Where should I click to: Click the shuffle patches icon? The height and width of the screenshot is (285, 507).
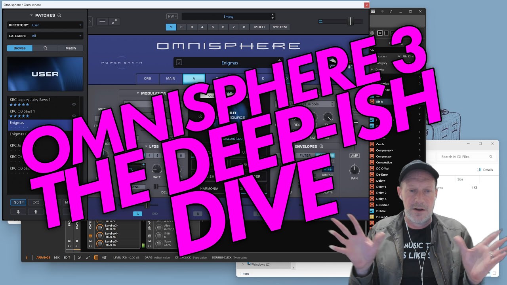[36, 202]
